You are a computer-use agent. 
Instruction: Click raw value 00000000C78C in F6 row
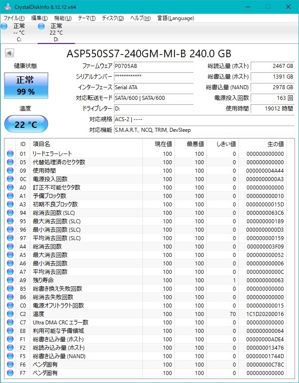pyautogui.click(x=265, y=364)
